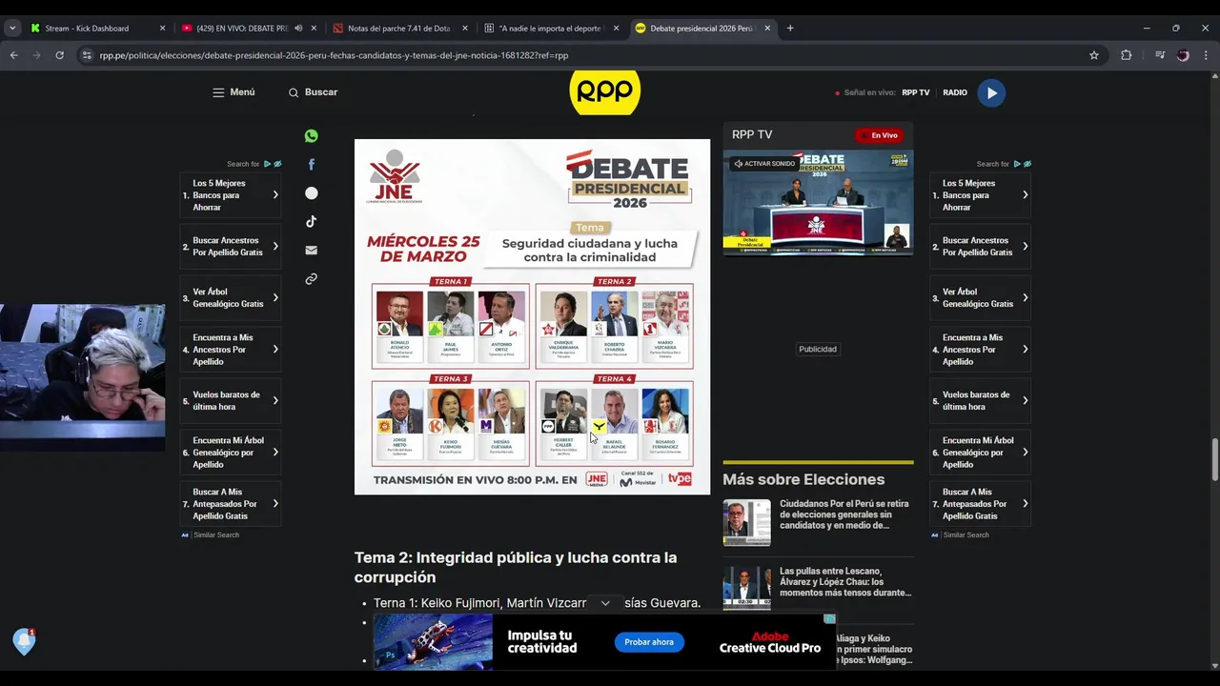Mute audio on the YouTube debate tab
This screenshot has height=686, width=1220.
tap(298, 28)
